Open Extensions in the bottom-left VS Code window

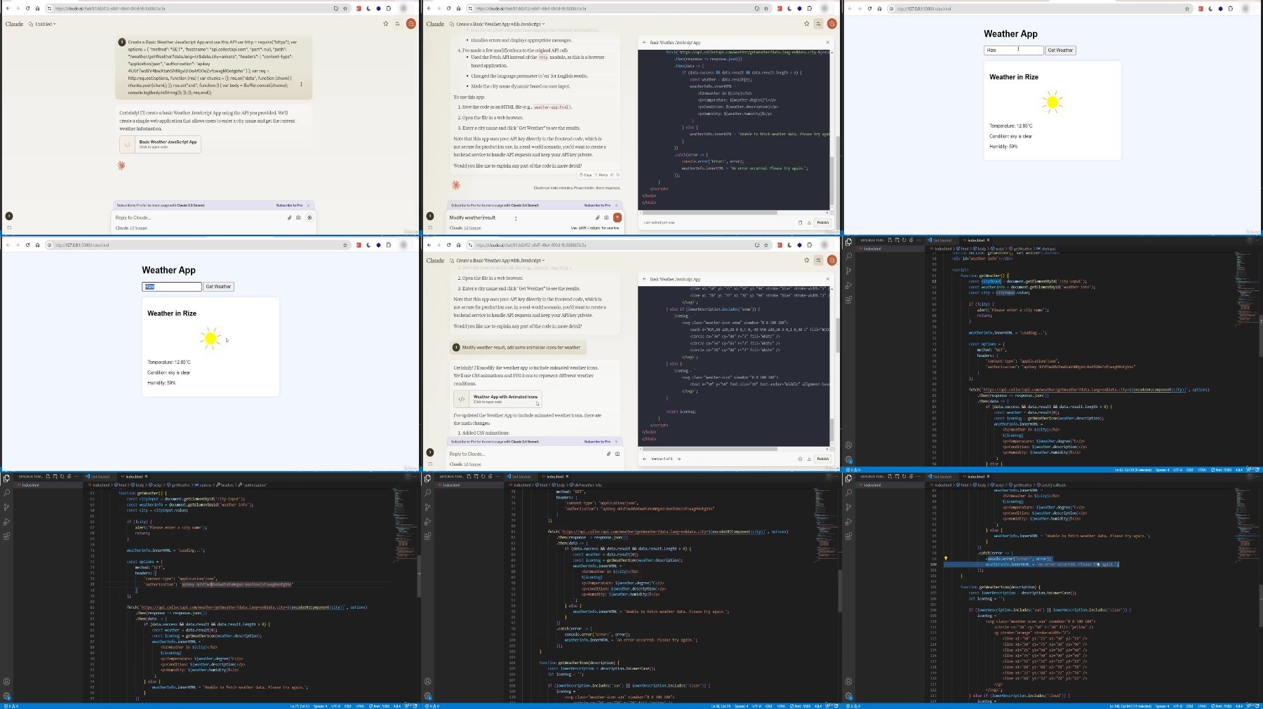pyautogui.click(x=6, y=536)
